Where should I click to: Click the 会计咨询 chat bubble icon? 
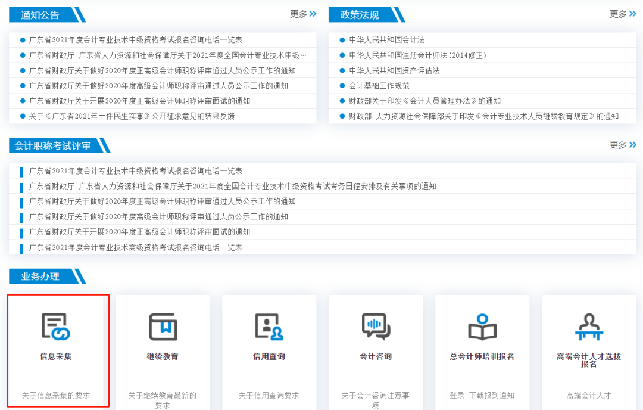click(376, 327)
